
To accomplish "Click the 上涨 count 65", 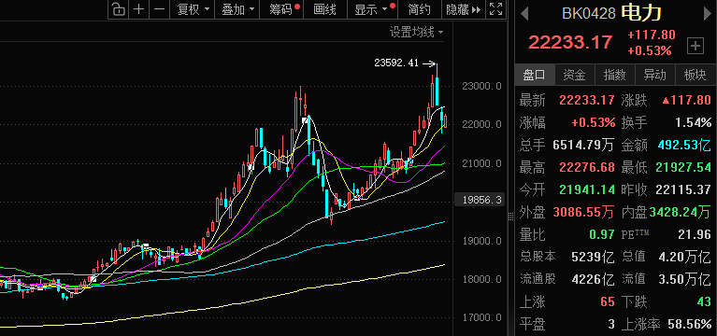I will coord(607,301).
